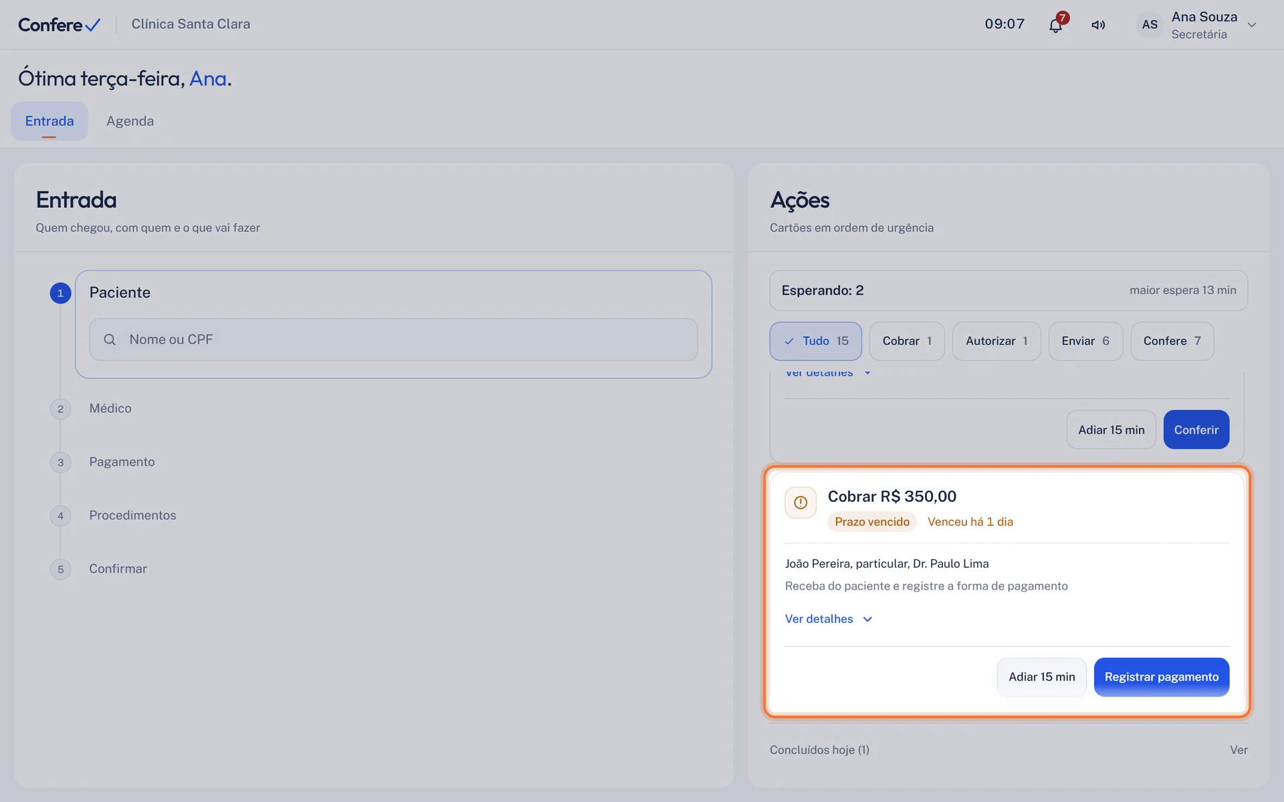Click Registrar pagamento button
The height and width of the screenshot is (802, 1284).
1161,677
